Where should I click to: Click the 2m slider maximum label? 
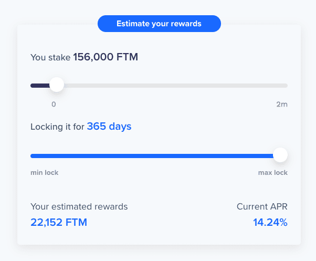tap(282, 105)
